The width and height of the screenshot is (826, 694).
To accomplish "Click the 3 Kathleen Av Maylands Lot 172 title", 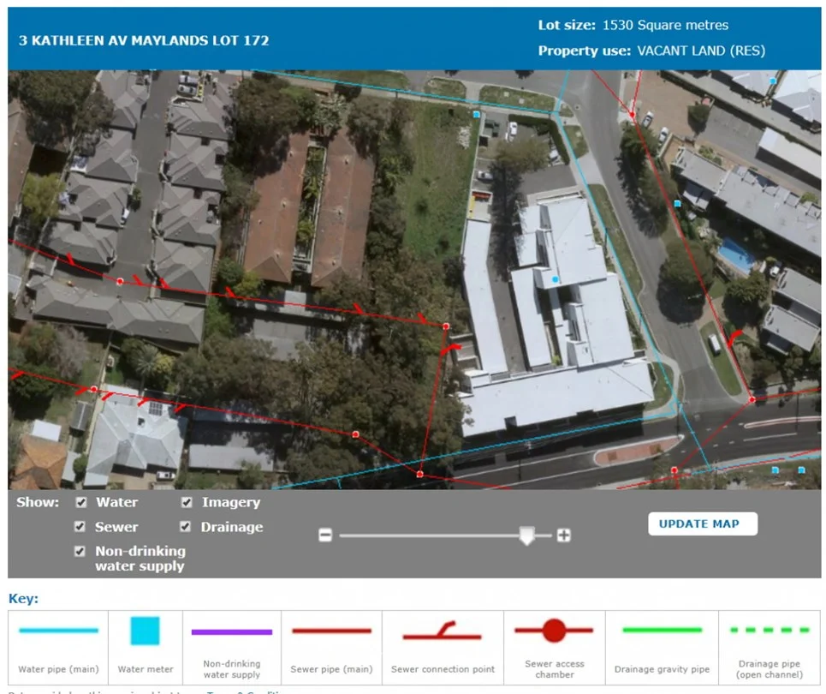I will pyautogui.click(x=144, y=40).
